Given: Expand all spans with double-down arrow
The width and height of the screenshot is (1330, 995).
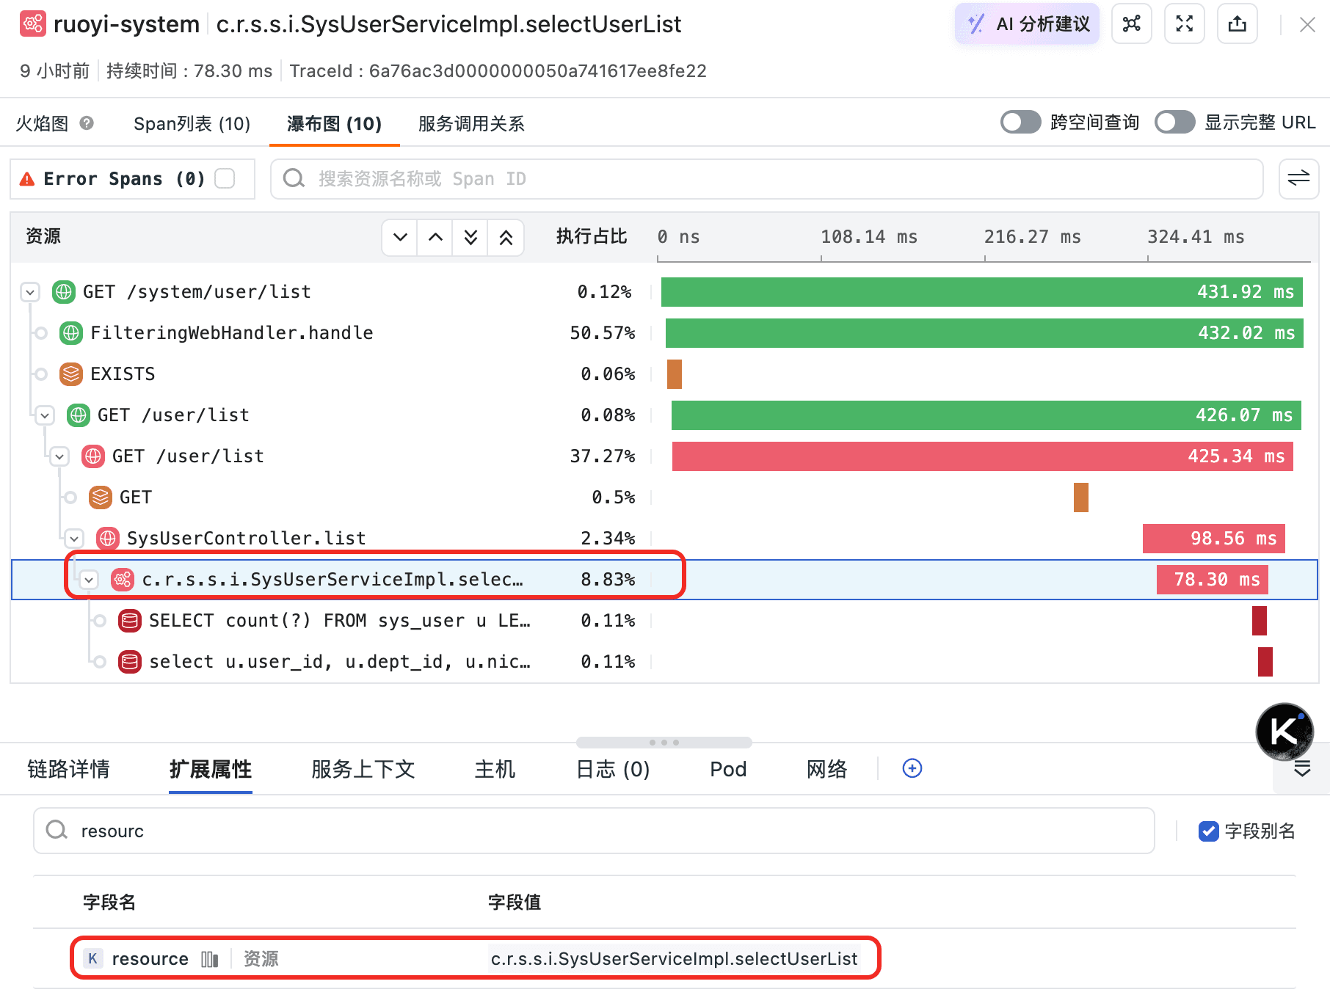Looking at the screenshot, I should pyautogui.click(x=470, y=237).
